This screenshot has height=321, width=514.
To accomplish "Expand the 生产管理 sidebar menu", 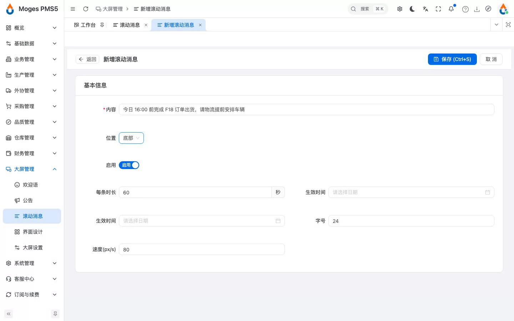I will tap(32, 75).
